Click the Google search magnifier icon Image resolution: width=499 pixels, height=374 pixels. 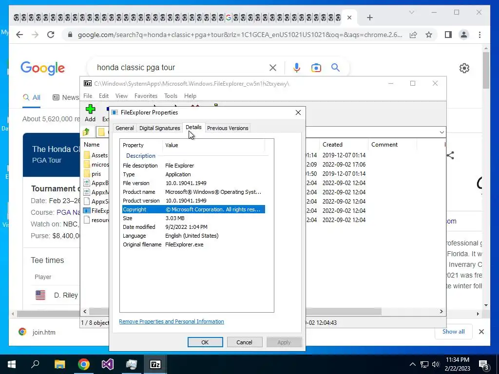point(335,67)
